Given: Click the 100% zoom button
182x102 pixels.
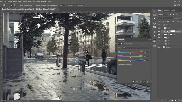Looking at the screenshot, I should point(62,5).
